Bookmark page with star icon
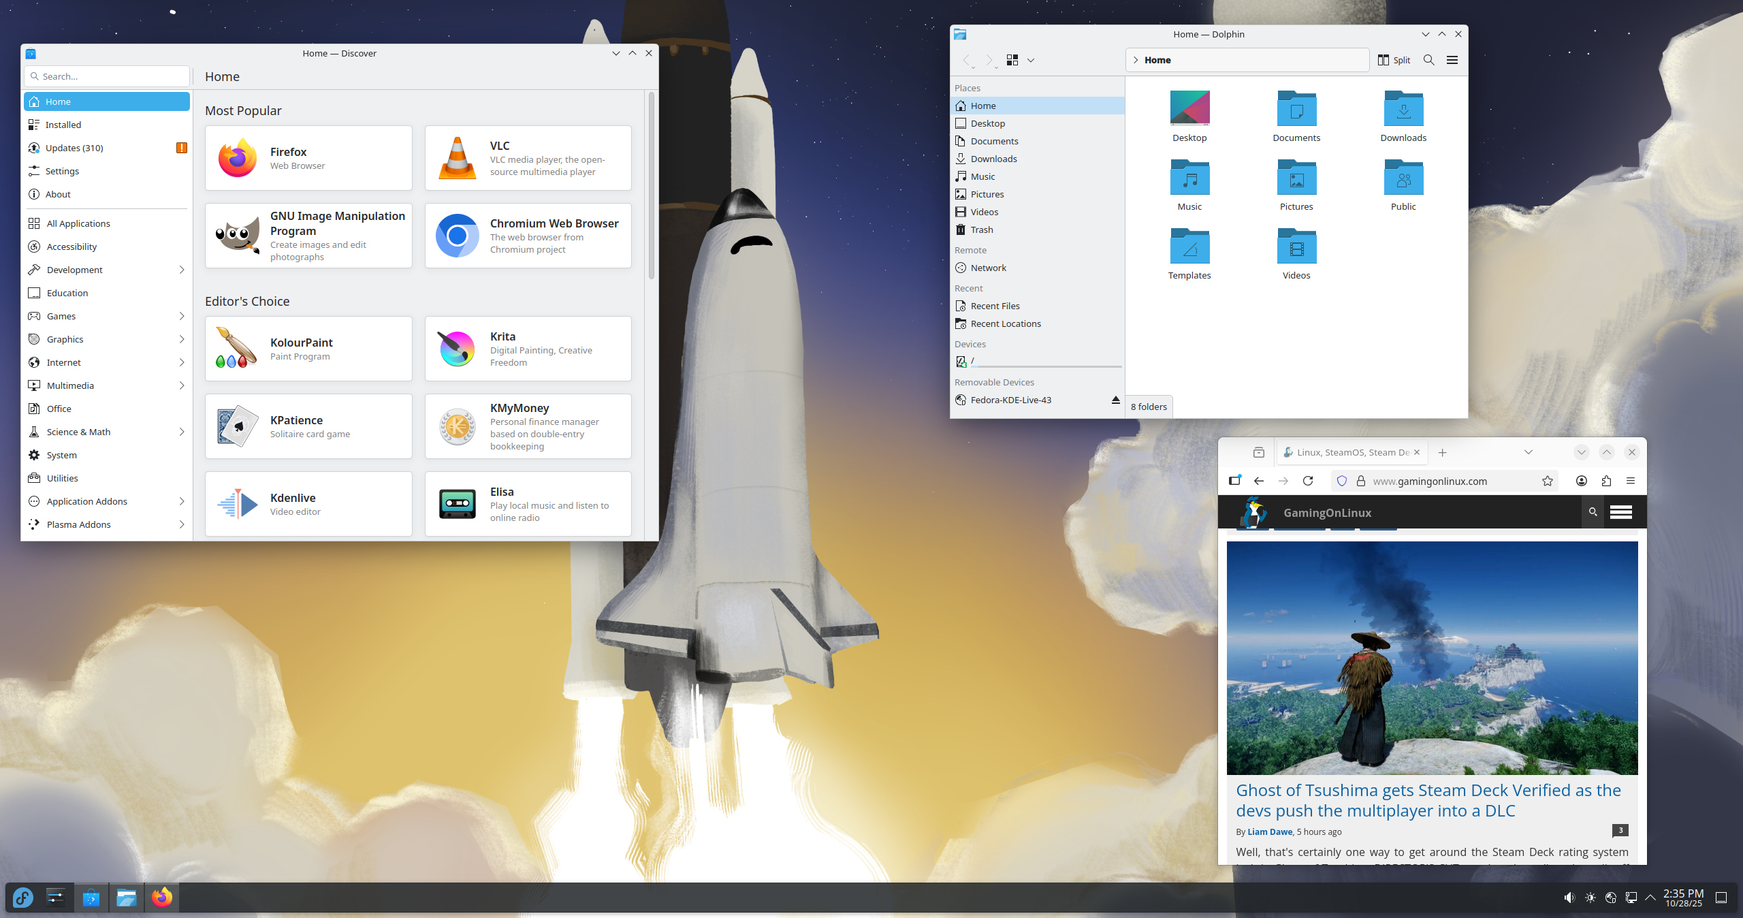1743x918 pixels. [1547, 481]
